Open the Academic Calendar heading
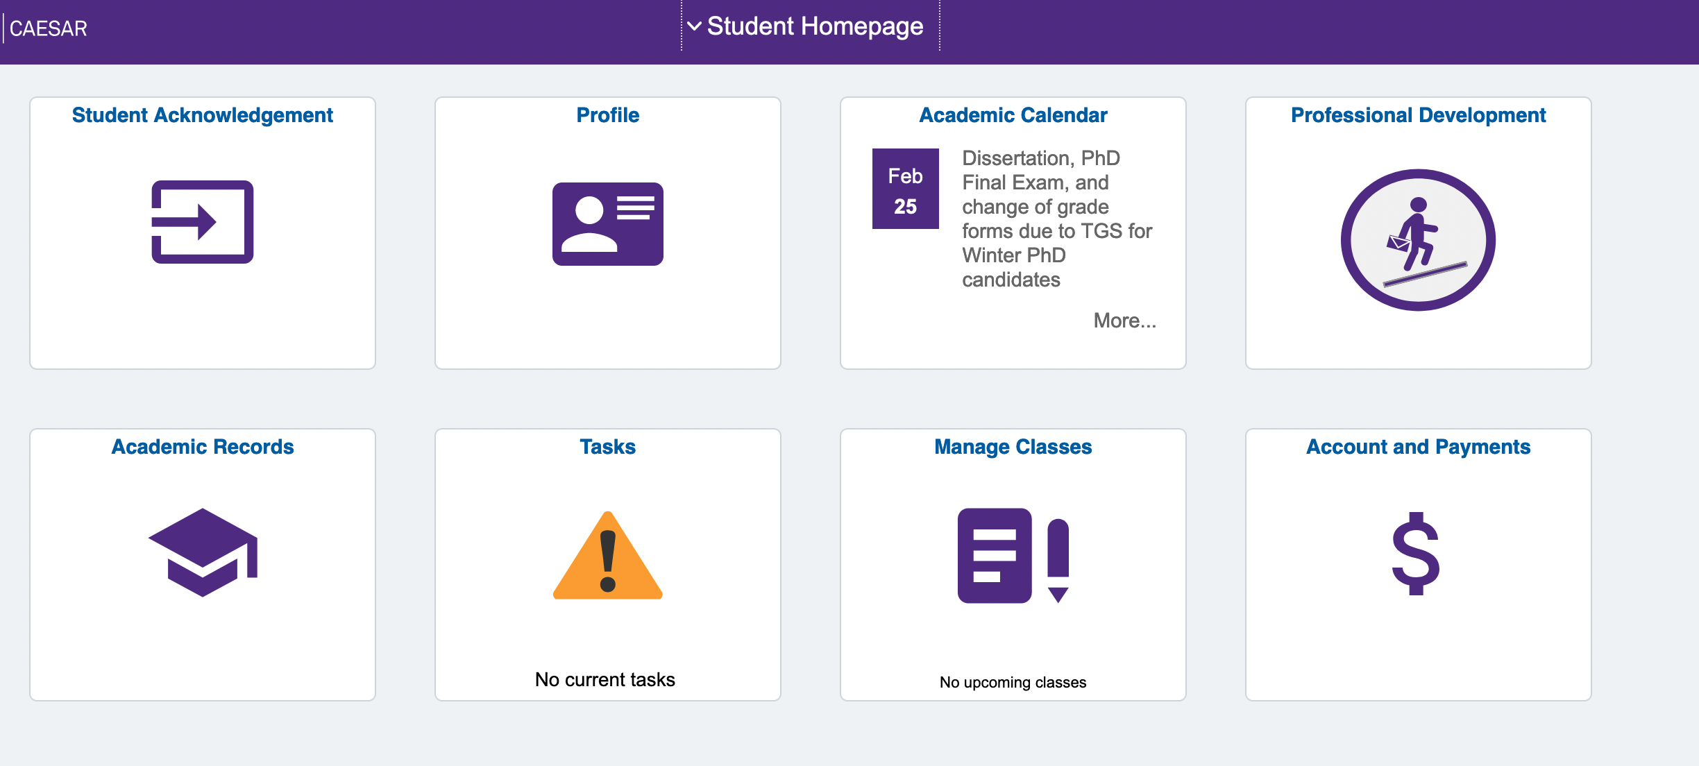1699x766 pixels. [1013, 115]
